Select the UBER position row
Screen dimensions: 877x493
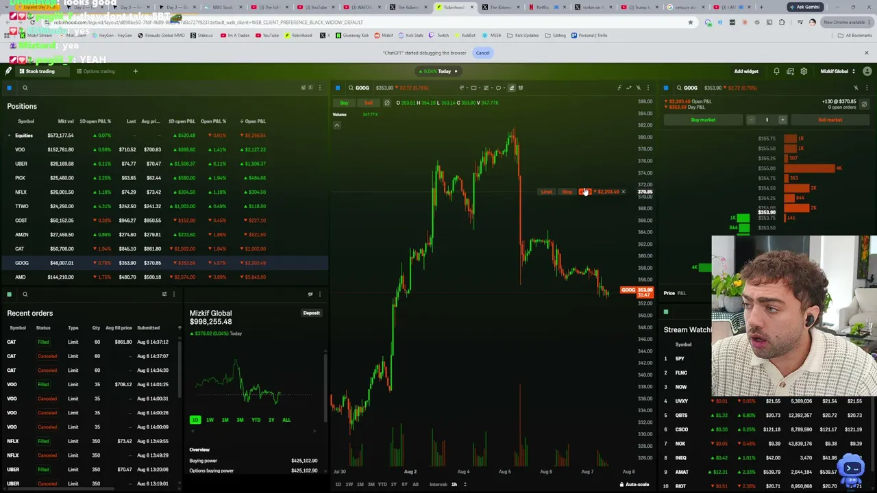coord(164,164)
